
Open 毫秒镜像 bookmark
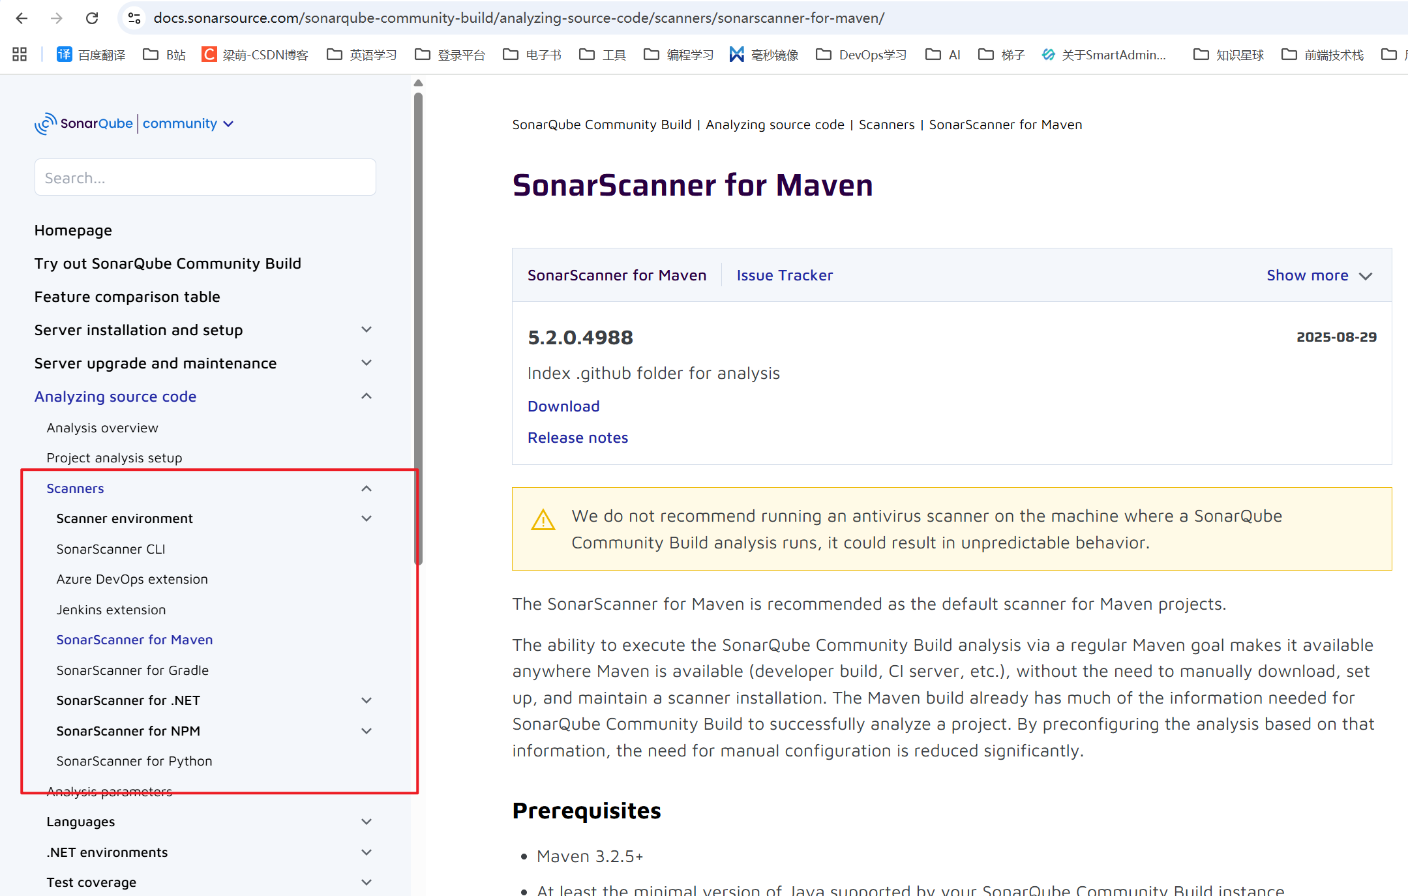pos(764,55)
